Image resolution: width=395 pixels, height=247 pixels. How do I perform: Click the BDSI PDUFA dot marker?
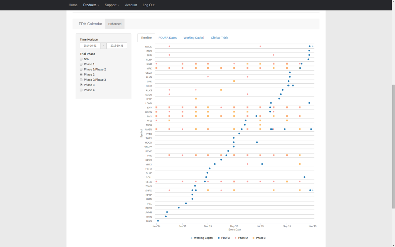[309, 51]
